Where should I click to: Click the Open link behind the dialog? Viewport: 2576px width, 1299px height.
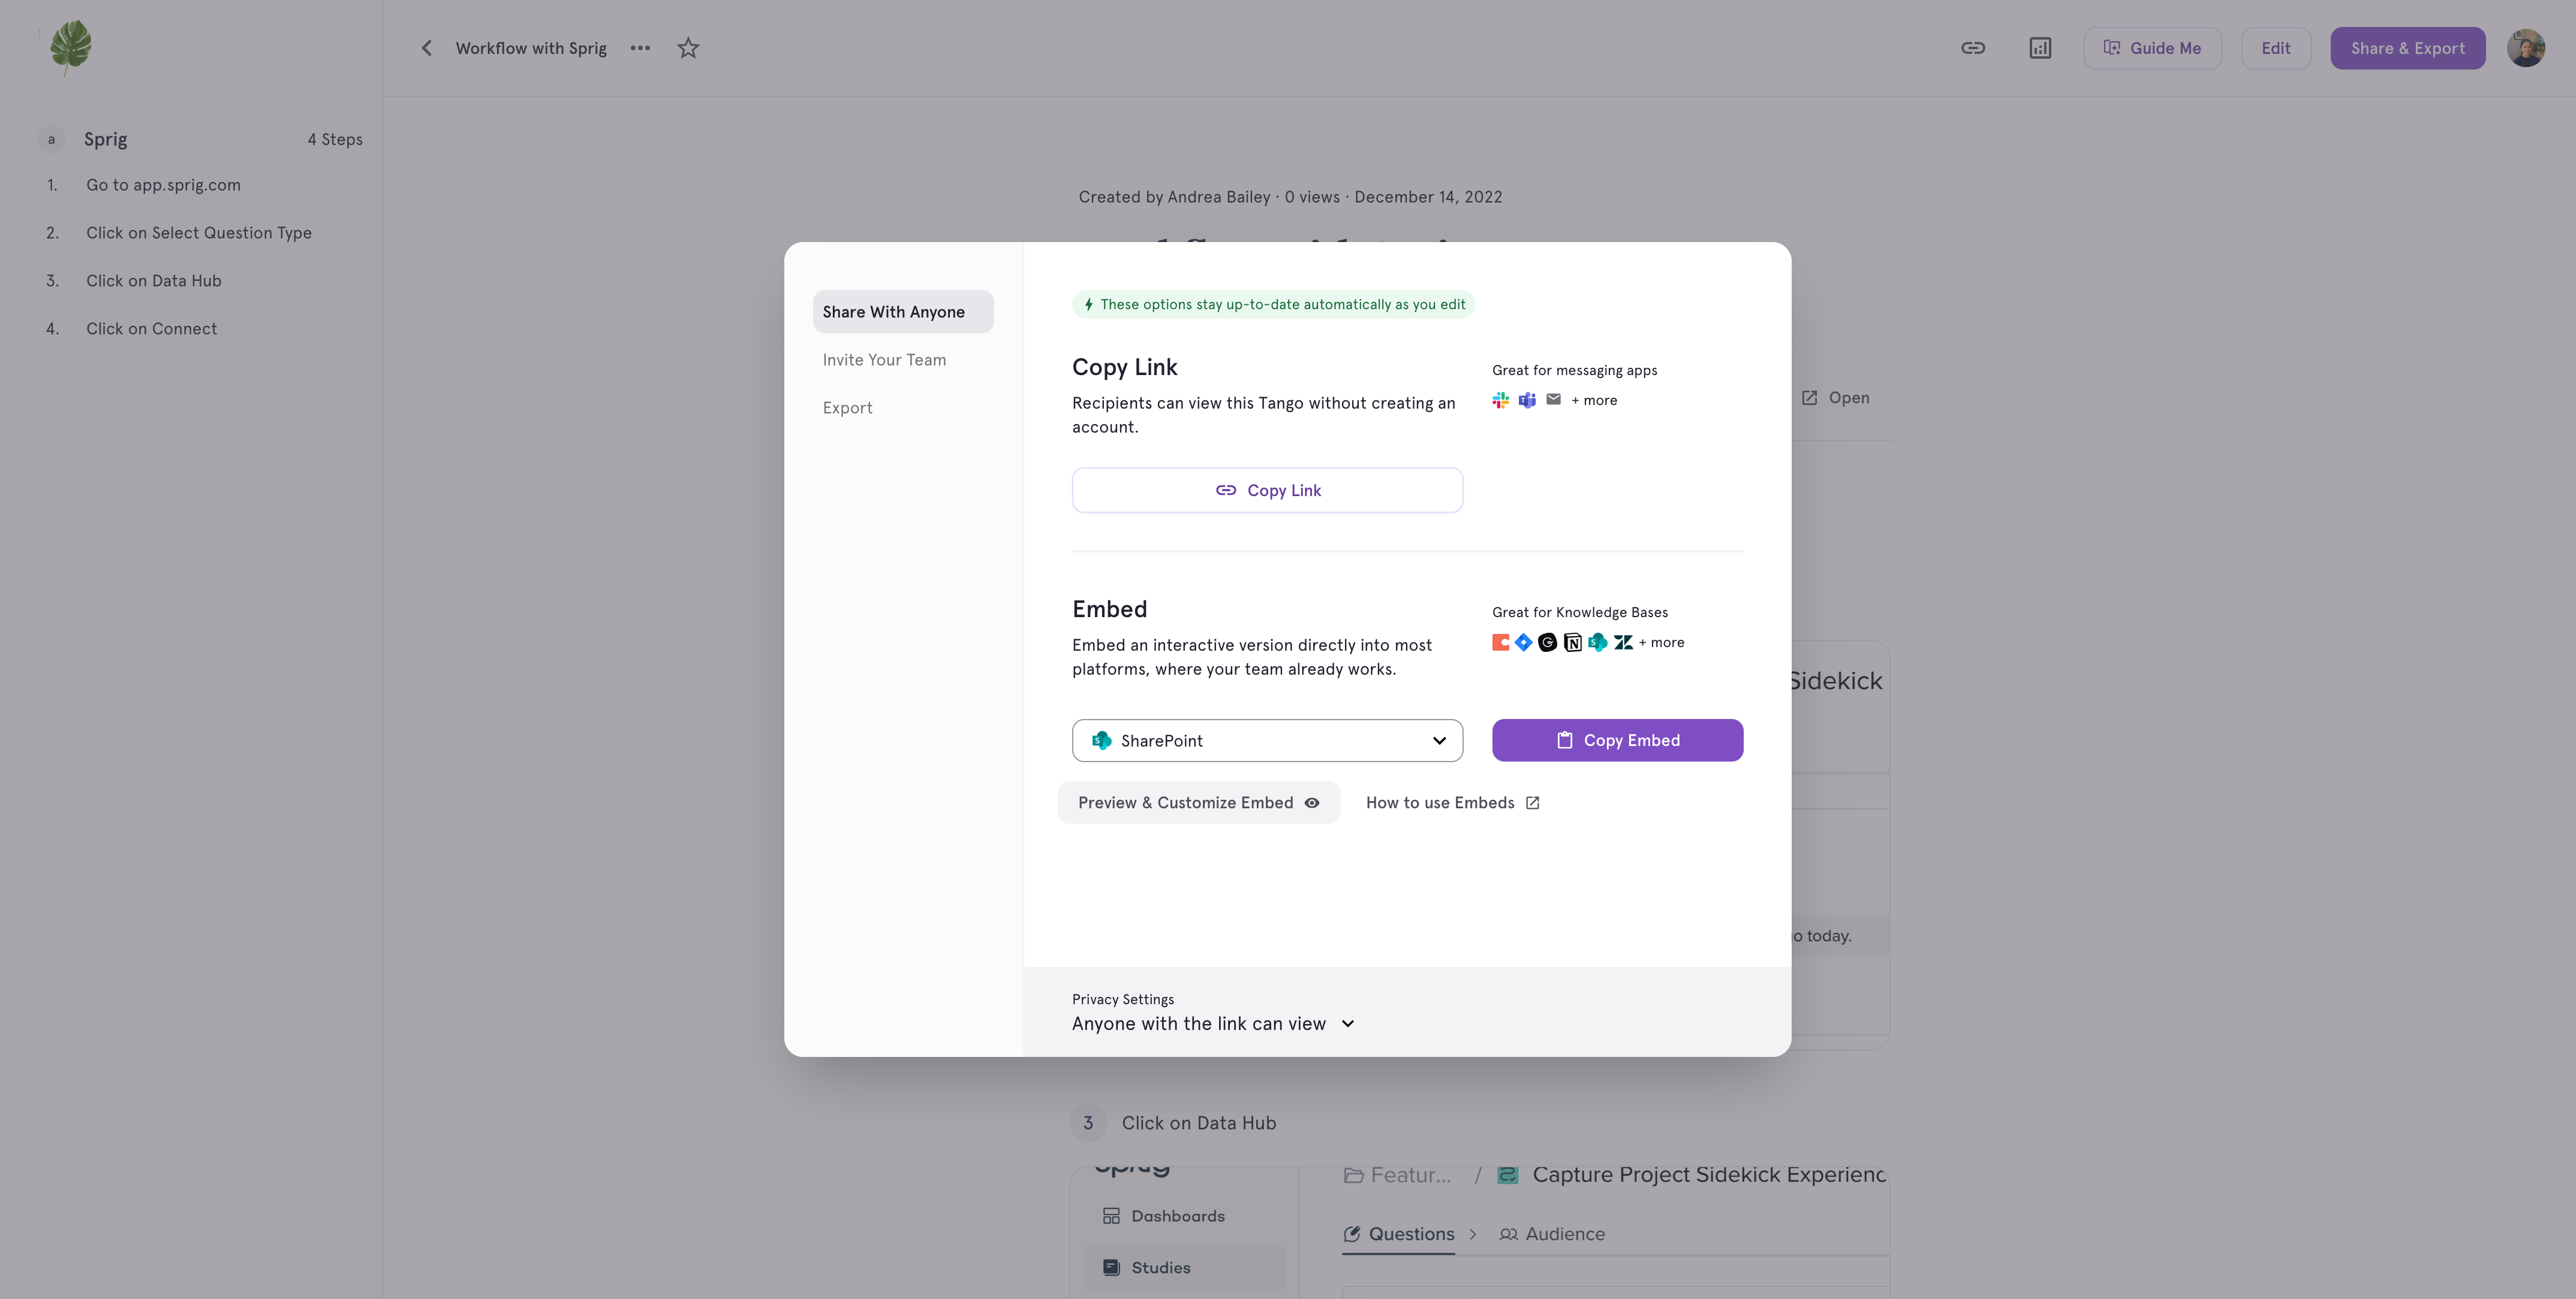(1836, 398)
